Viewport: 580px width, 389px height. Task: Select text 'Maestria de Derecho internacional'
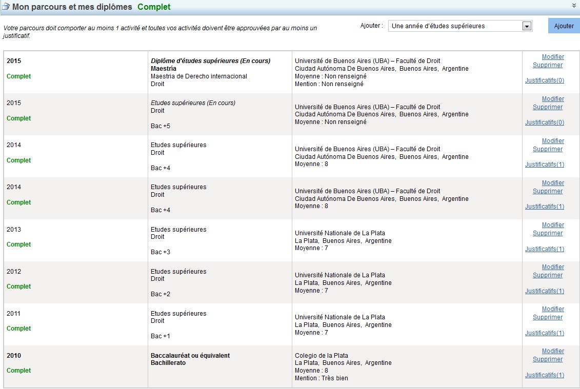[x=198, y=76]
